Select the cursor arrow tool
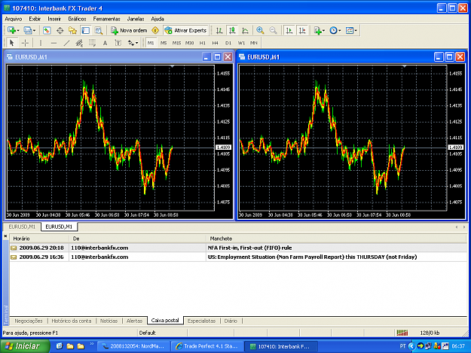Screen dimensions: 471x353 [x=12, y=43]
